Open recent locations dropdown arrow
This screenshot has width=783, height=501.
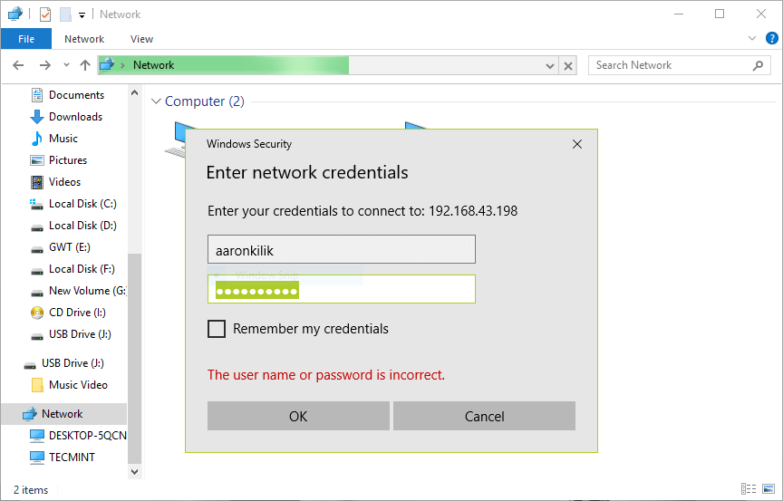tap(66, 65)
